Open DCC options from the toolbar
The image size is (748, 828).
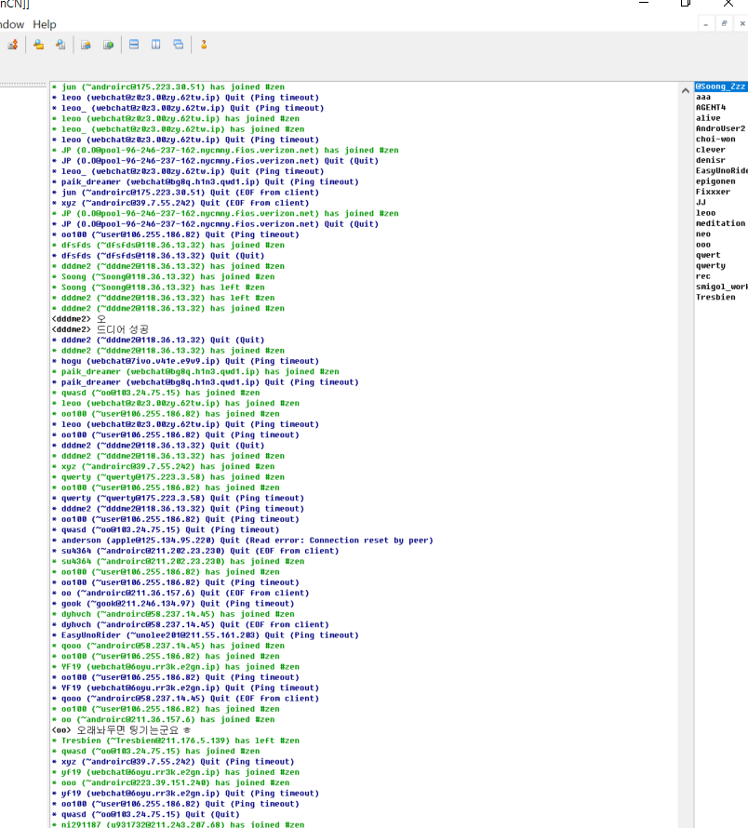13,45
